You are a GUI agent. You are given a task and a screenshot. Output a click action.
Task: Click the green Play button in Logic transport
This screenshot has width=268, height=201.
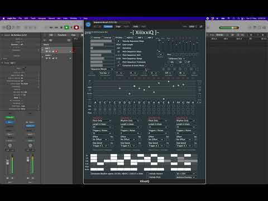tap(66, 27)
